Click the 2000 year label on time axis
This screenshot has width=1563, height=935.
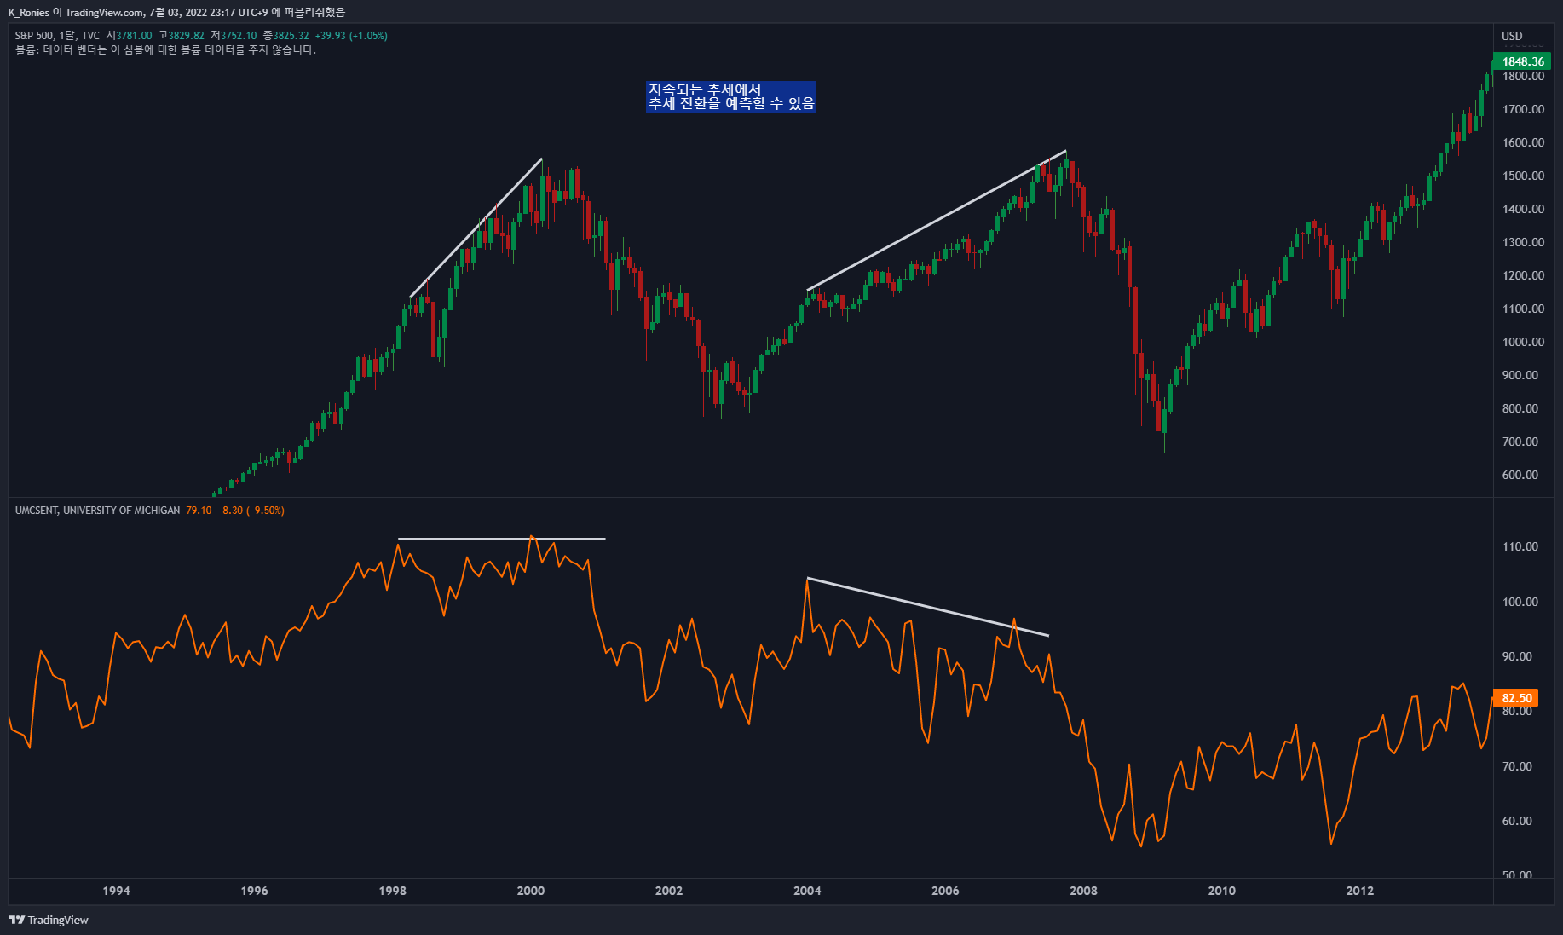(x=531, y=891)
